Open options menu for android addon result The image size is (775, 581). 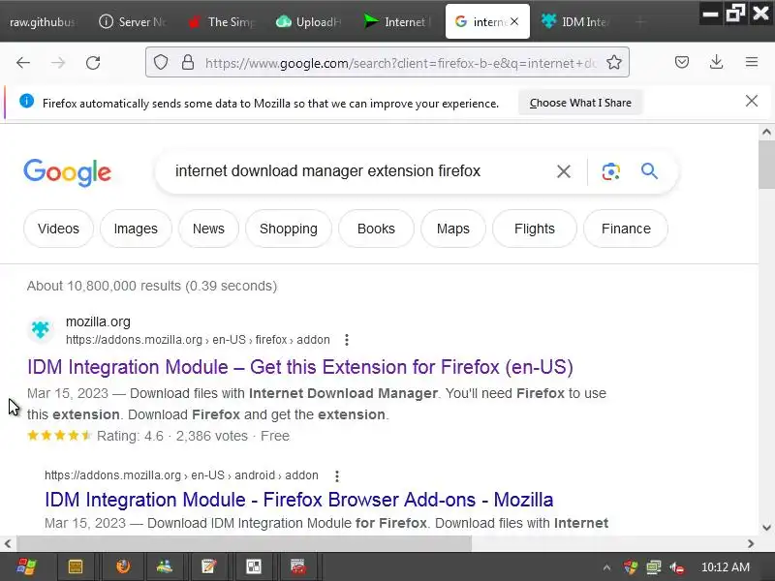[336, 475]
